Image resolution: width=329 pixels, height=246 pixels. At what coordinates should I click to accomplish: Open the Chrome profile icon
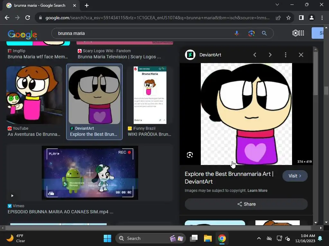tap(312, 18)
